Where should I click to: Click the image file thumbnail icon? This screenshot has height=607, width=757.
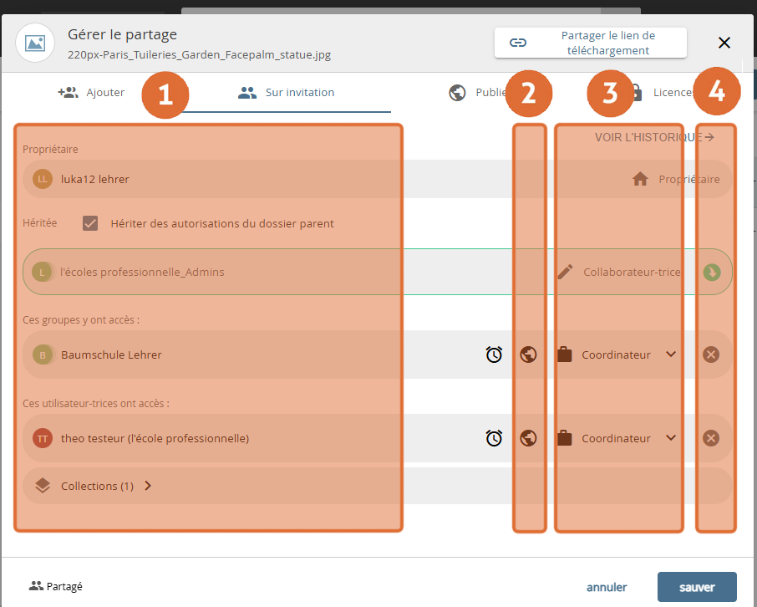[35, 43]
